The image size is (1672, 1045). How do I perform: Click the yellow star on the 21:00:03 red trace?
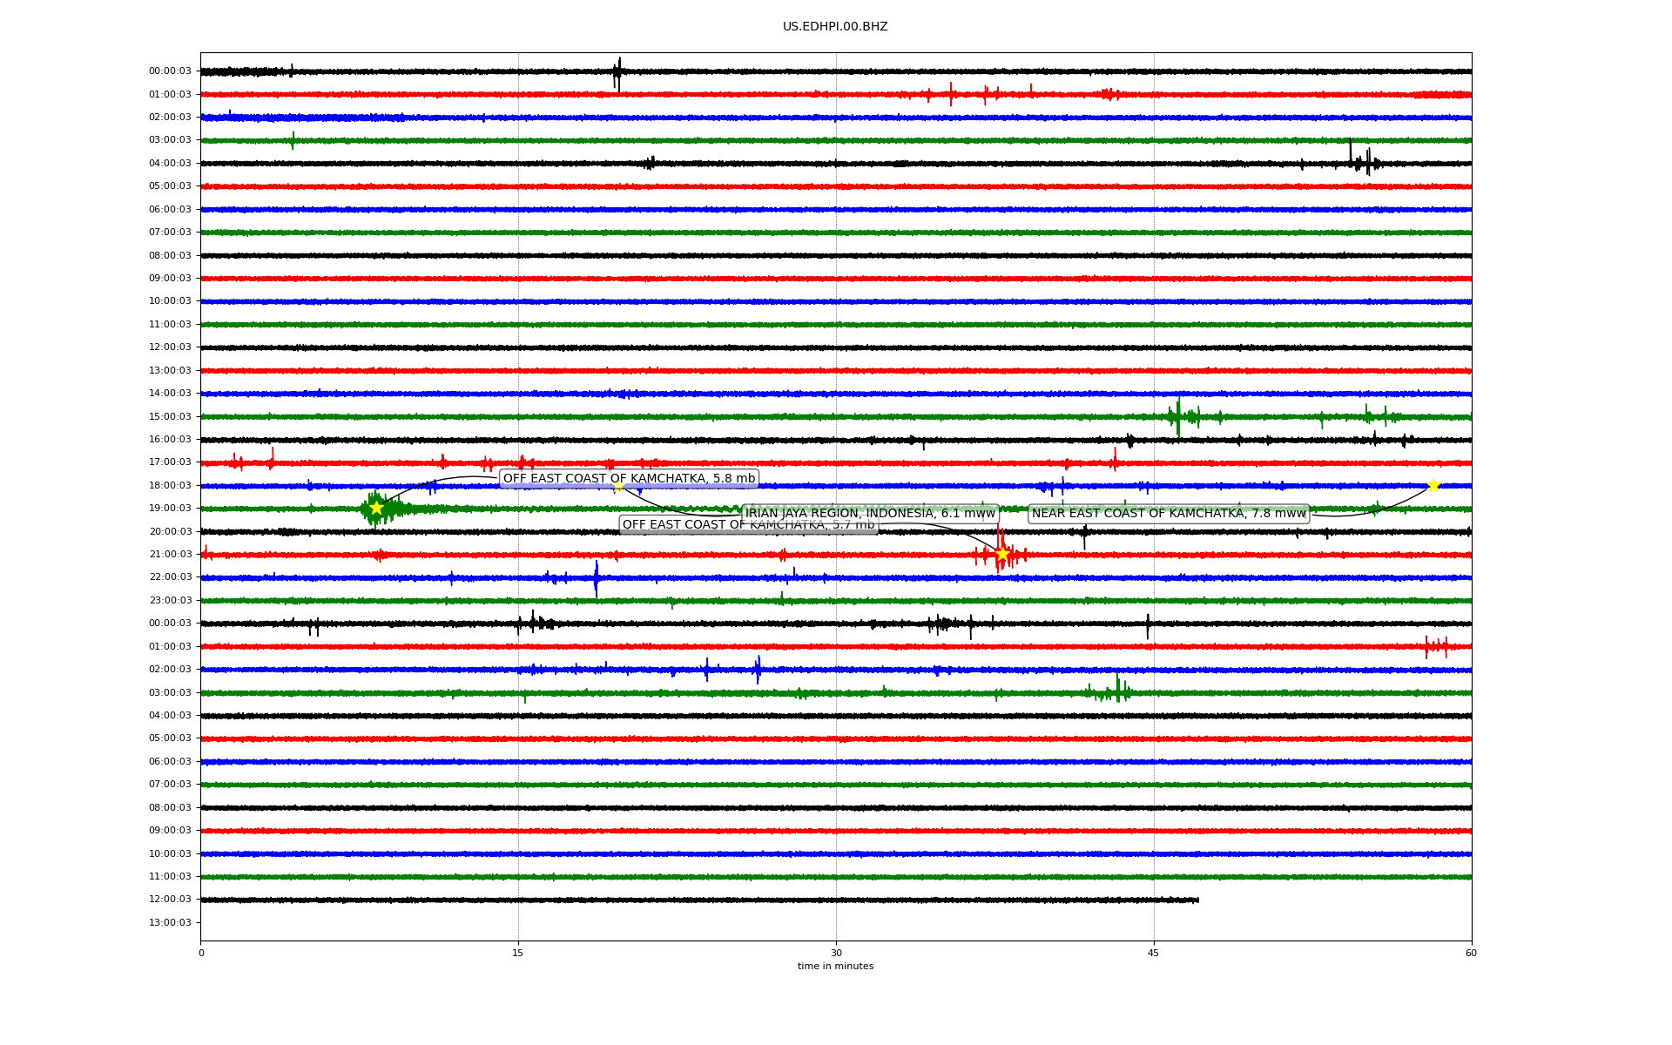coord(1002,554)
